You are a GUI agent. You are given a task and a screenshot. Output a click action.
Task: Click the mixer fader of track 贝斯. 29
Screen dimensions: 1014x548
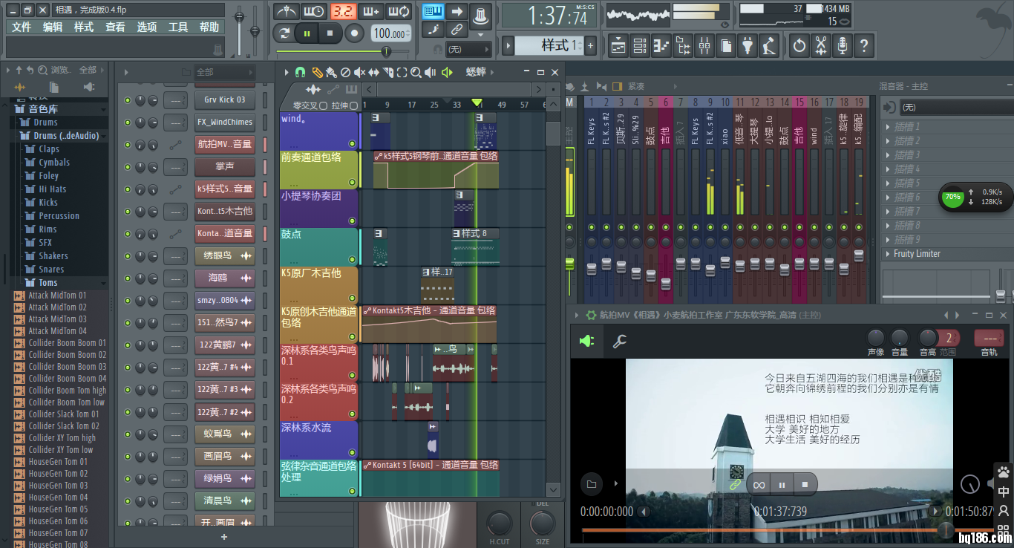pyautogui.click(x=621, y=264)
